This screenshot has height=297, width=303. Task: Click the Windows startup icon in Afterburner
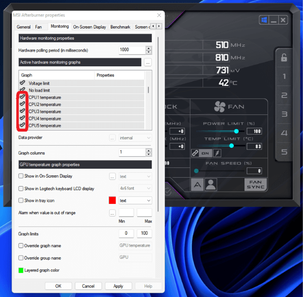[x=264, y=20]
